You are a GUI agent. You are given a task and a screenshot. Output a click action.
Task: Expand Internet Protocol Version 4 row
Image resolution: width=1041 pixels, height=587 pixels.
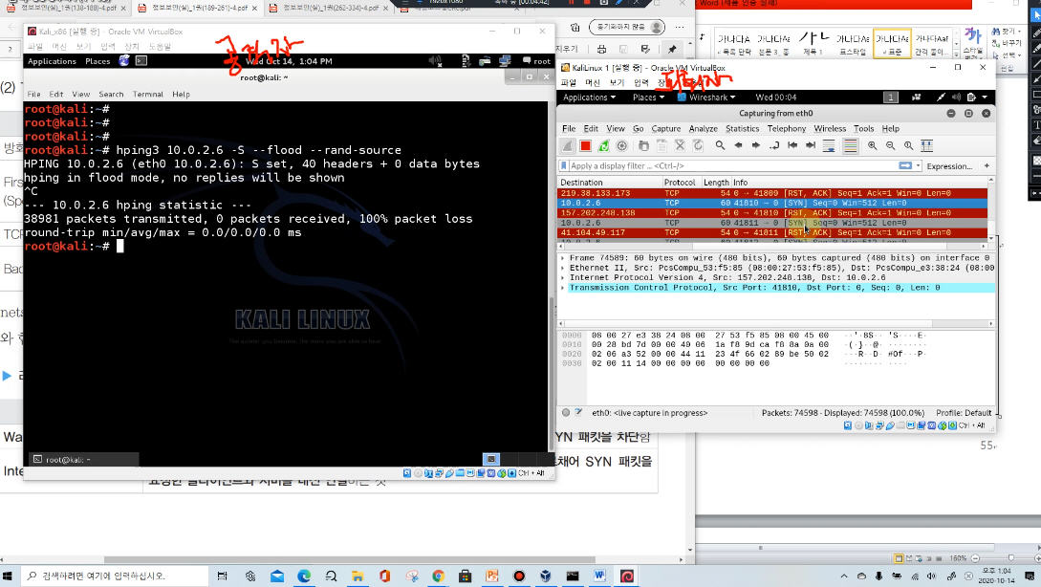[x=563, y=278]
